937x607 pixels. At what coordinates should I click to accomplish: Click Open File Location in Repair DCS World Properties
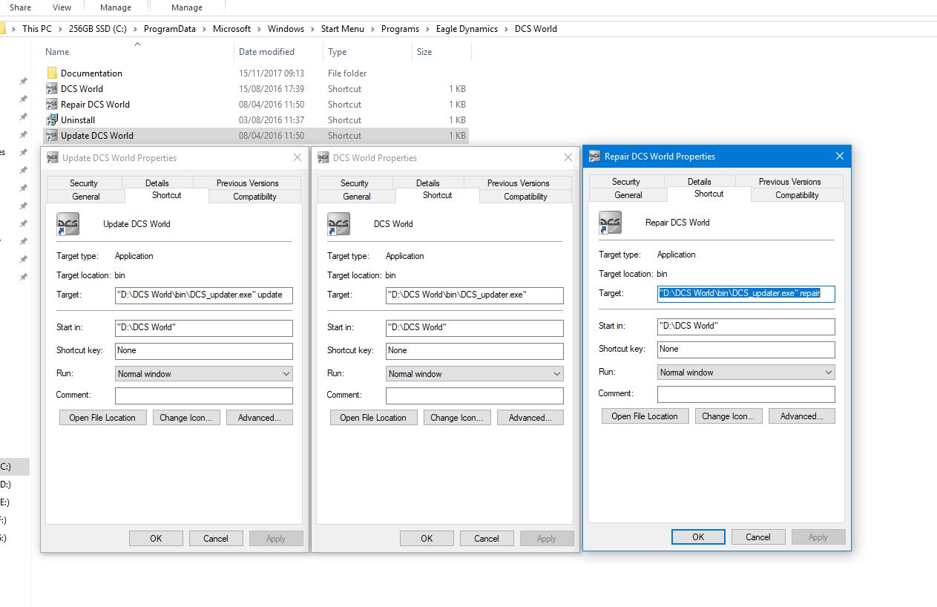tap(645, 416)
